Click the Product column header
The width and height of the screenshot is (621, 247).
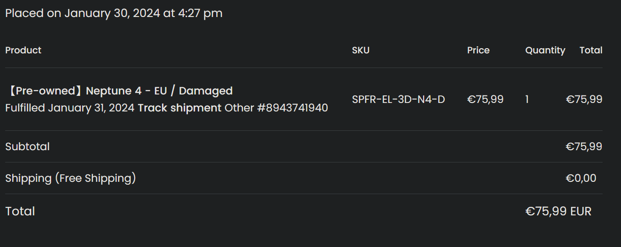pos(23,50)
